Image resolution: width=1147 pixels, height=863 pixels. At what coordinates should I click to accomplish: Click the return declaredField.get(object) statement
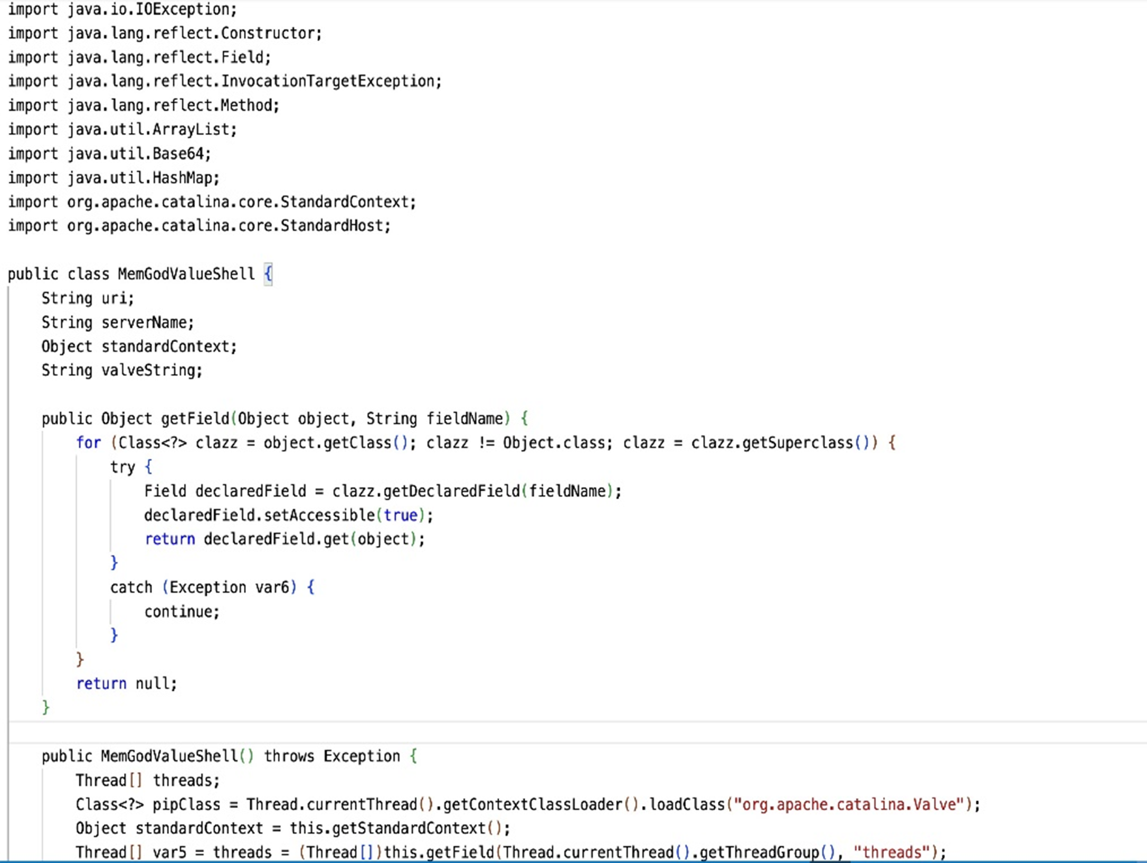pyautogui.click(x=284, y=539)
